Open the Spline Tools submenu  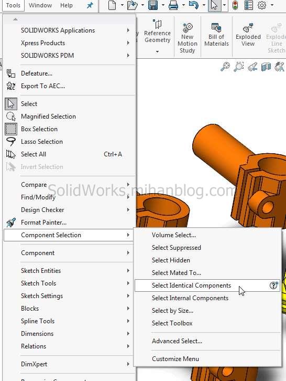click(x=69, y=321)
